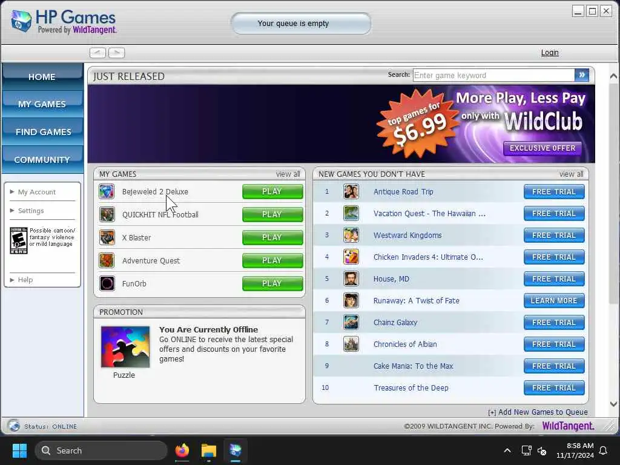Click the Vacation Quest game icon

pos(351,213)
